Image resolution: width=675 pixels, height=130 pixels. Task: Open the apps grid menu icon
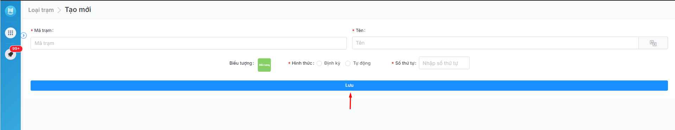point(11,33)
